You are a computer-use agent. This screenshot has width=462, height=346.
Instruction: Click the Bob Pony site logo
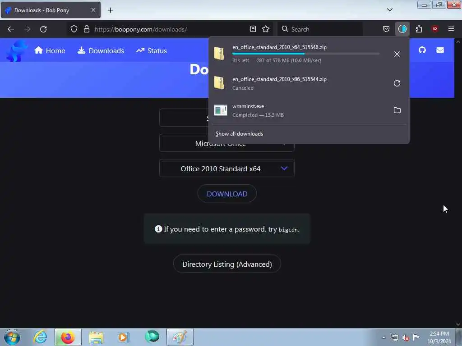tap(17, 50)
